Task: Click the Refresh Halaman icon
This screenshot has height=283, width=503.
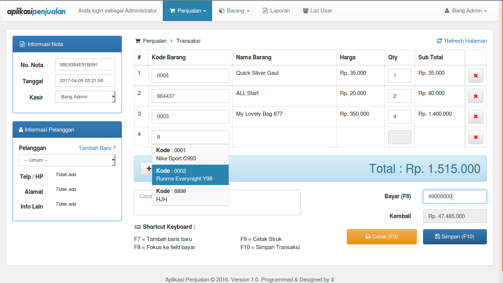Action: pyautogui.click(x=439, y=41)
